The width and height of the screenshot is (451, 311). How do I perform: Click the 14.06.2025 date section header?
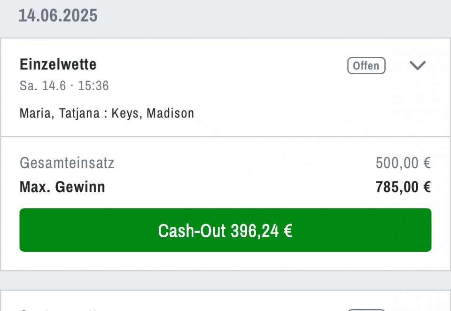[x=58, y=15]
